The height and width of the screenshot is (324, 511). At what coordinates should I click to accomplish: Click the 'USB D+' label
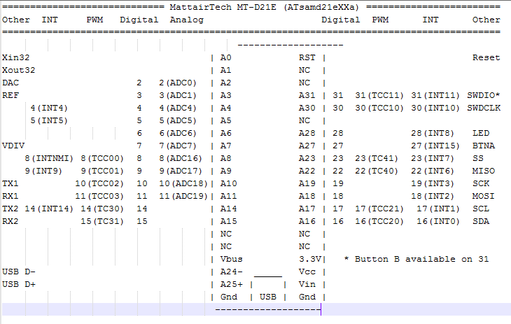point(19,285)
